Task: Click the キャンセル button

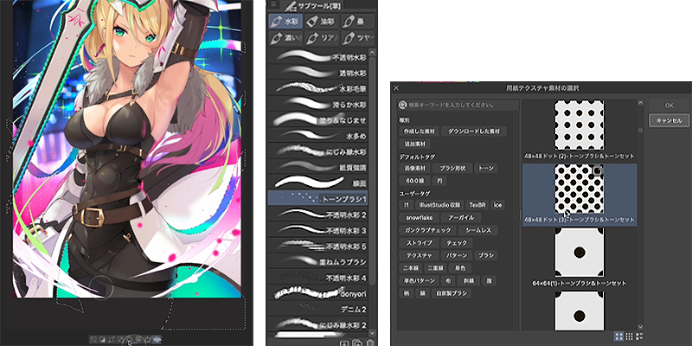Action: click(669, 120)
